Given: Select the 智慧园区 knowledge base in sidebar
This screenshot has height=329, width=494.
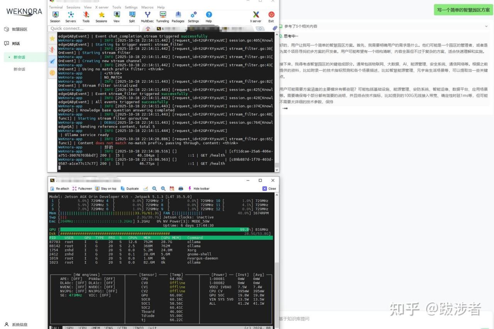Looking at the screenshot, I should click(19, 29).
